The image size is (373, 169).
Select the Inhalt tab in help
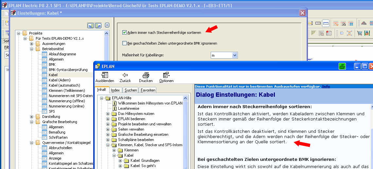101,90
